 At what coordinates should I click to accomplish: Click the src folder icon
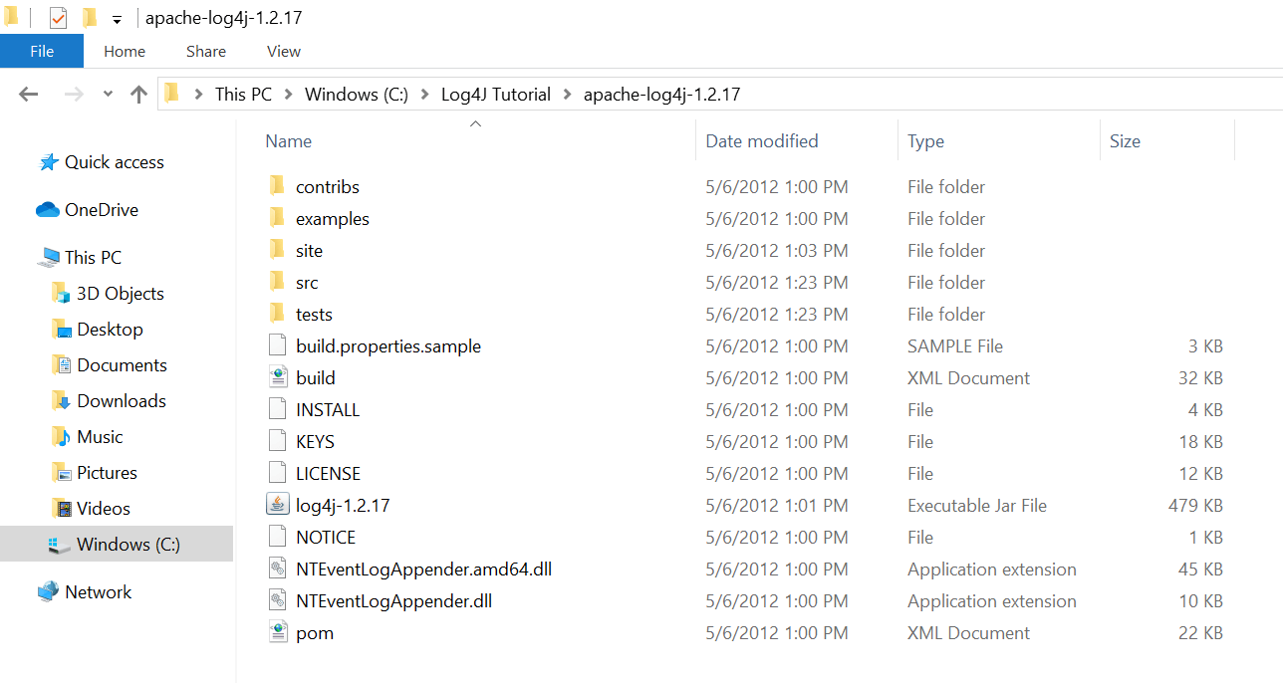point(277,283)
